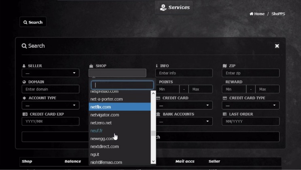
Task: Choose netvigator.com from the list
Action: click(120, 115)
